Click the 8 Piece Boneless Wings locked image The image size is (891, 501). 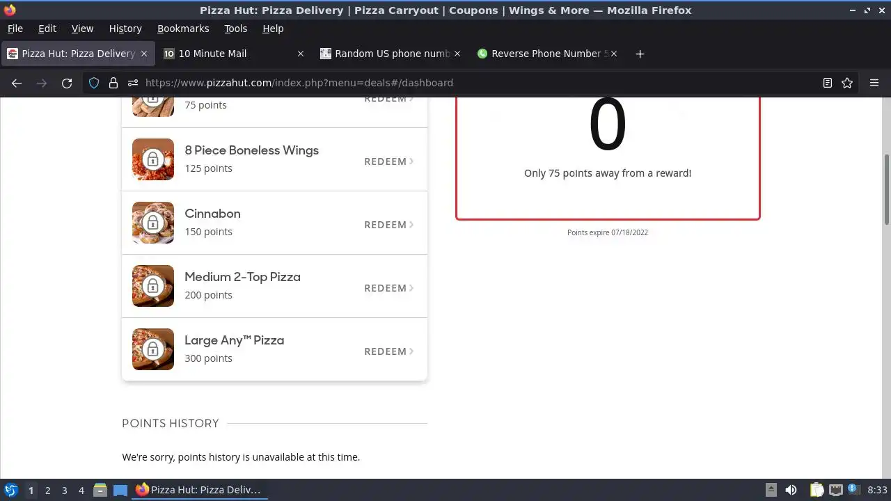[x=153, y=159]
